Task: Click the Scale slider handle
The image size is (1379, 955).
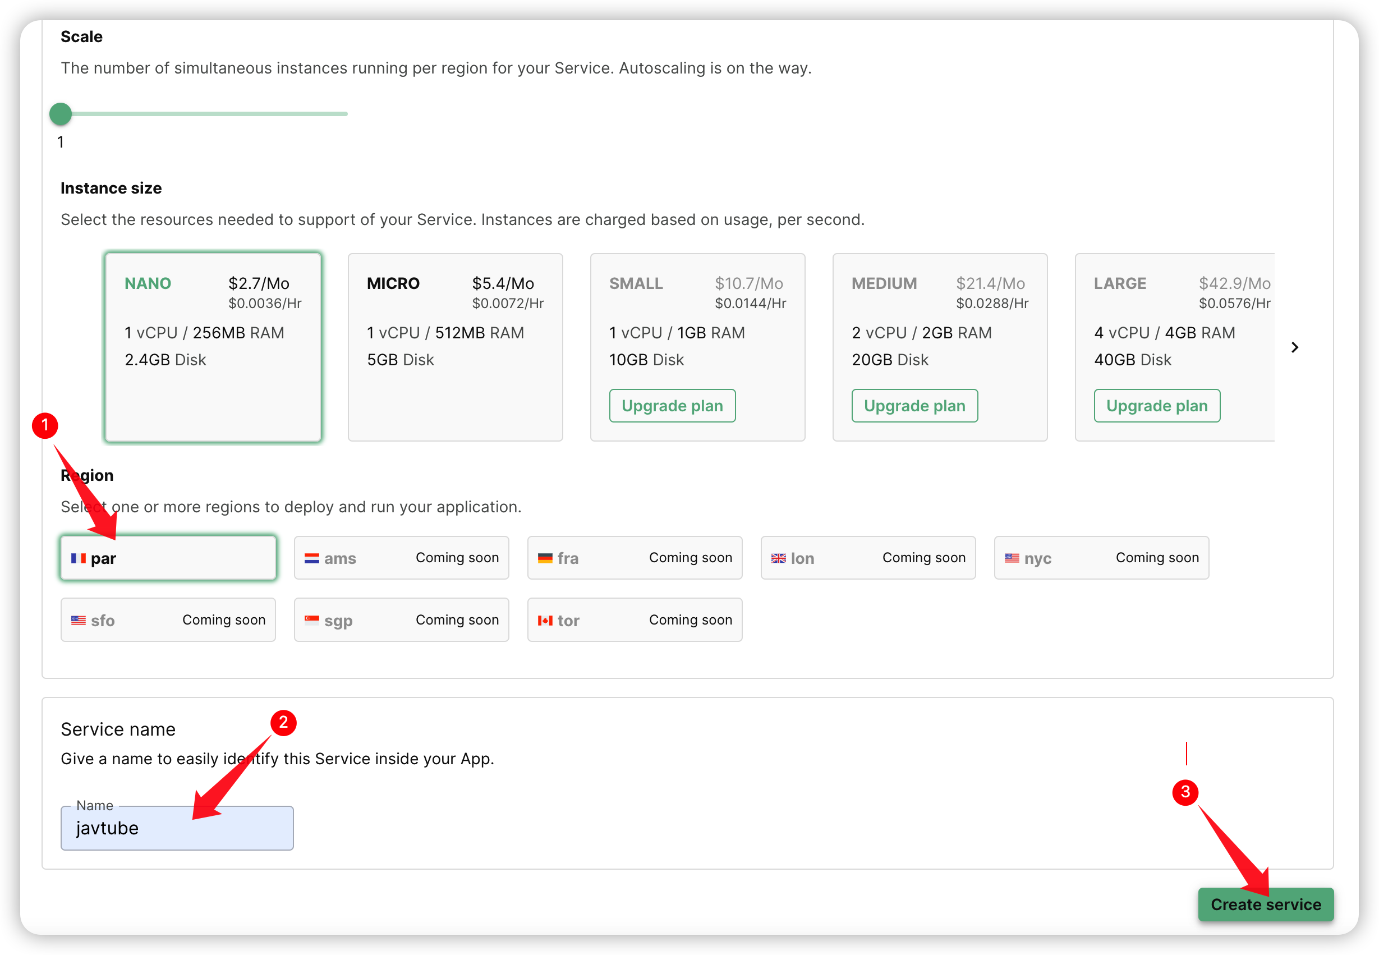Action: point(61,114)
